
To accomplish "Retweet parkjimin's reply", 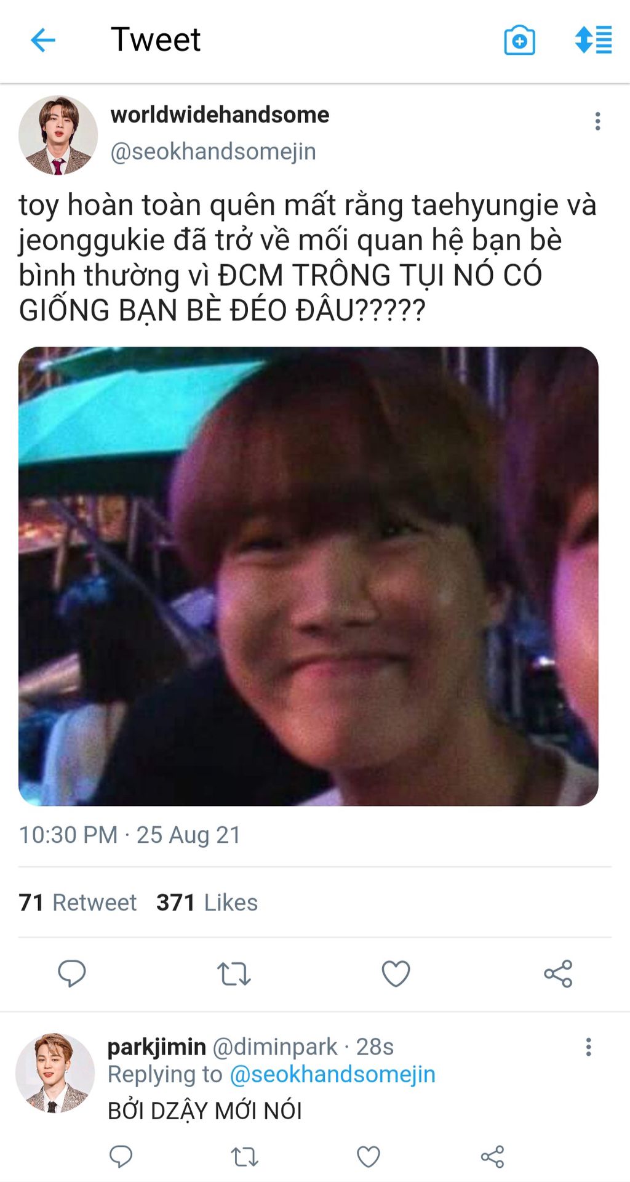I will [x=245, y=1157].
